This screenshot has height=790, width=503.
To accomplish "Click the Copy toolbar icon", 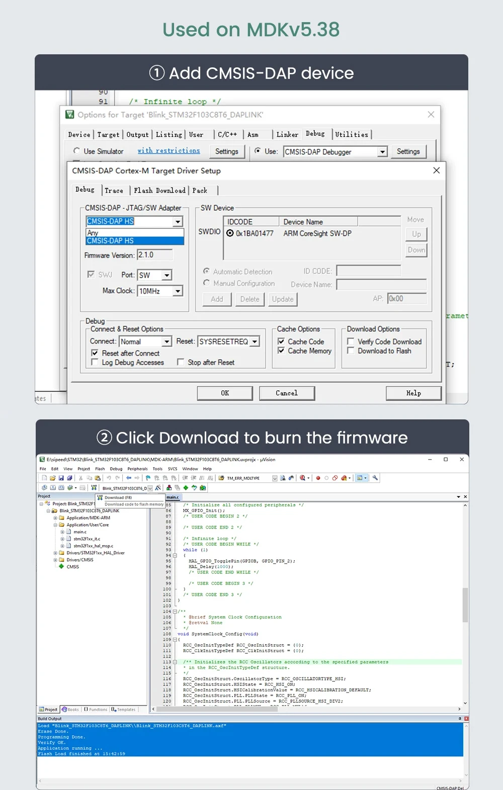I will pos(89,478).
